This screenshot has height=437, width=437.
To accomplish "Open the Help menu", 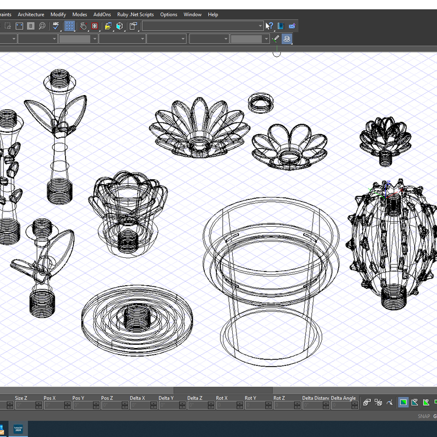I will pos(213,15).
